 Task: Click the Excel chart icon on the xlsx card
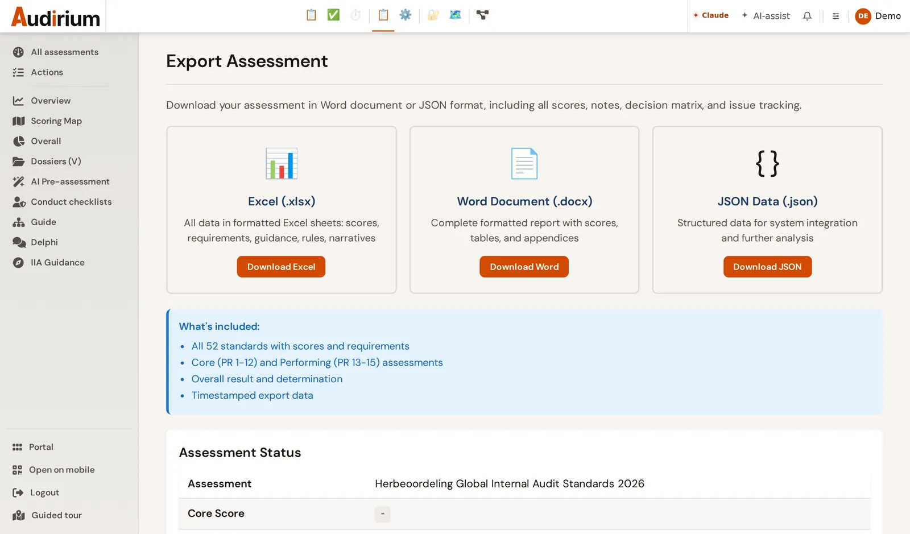pyautogui.click(x=282, y=164)
